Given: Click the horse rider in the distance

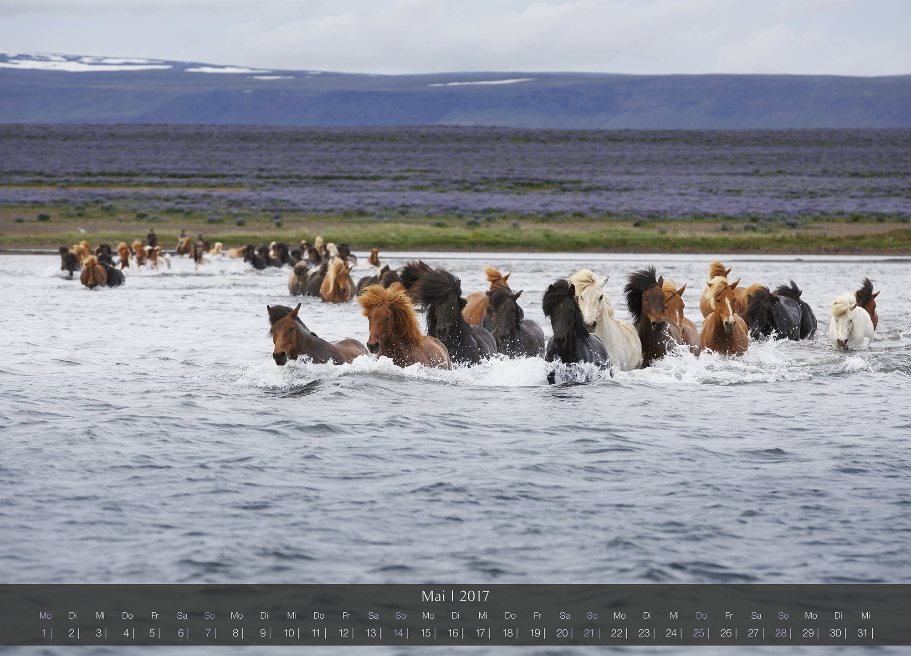Looking at the screenshot, I should click(x=151, y=237).
